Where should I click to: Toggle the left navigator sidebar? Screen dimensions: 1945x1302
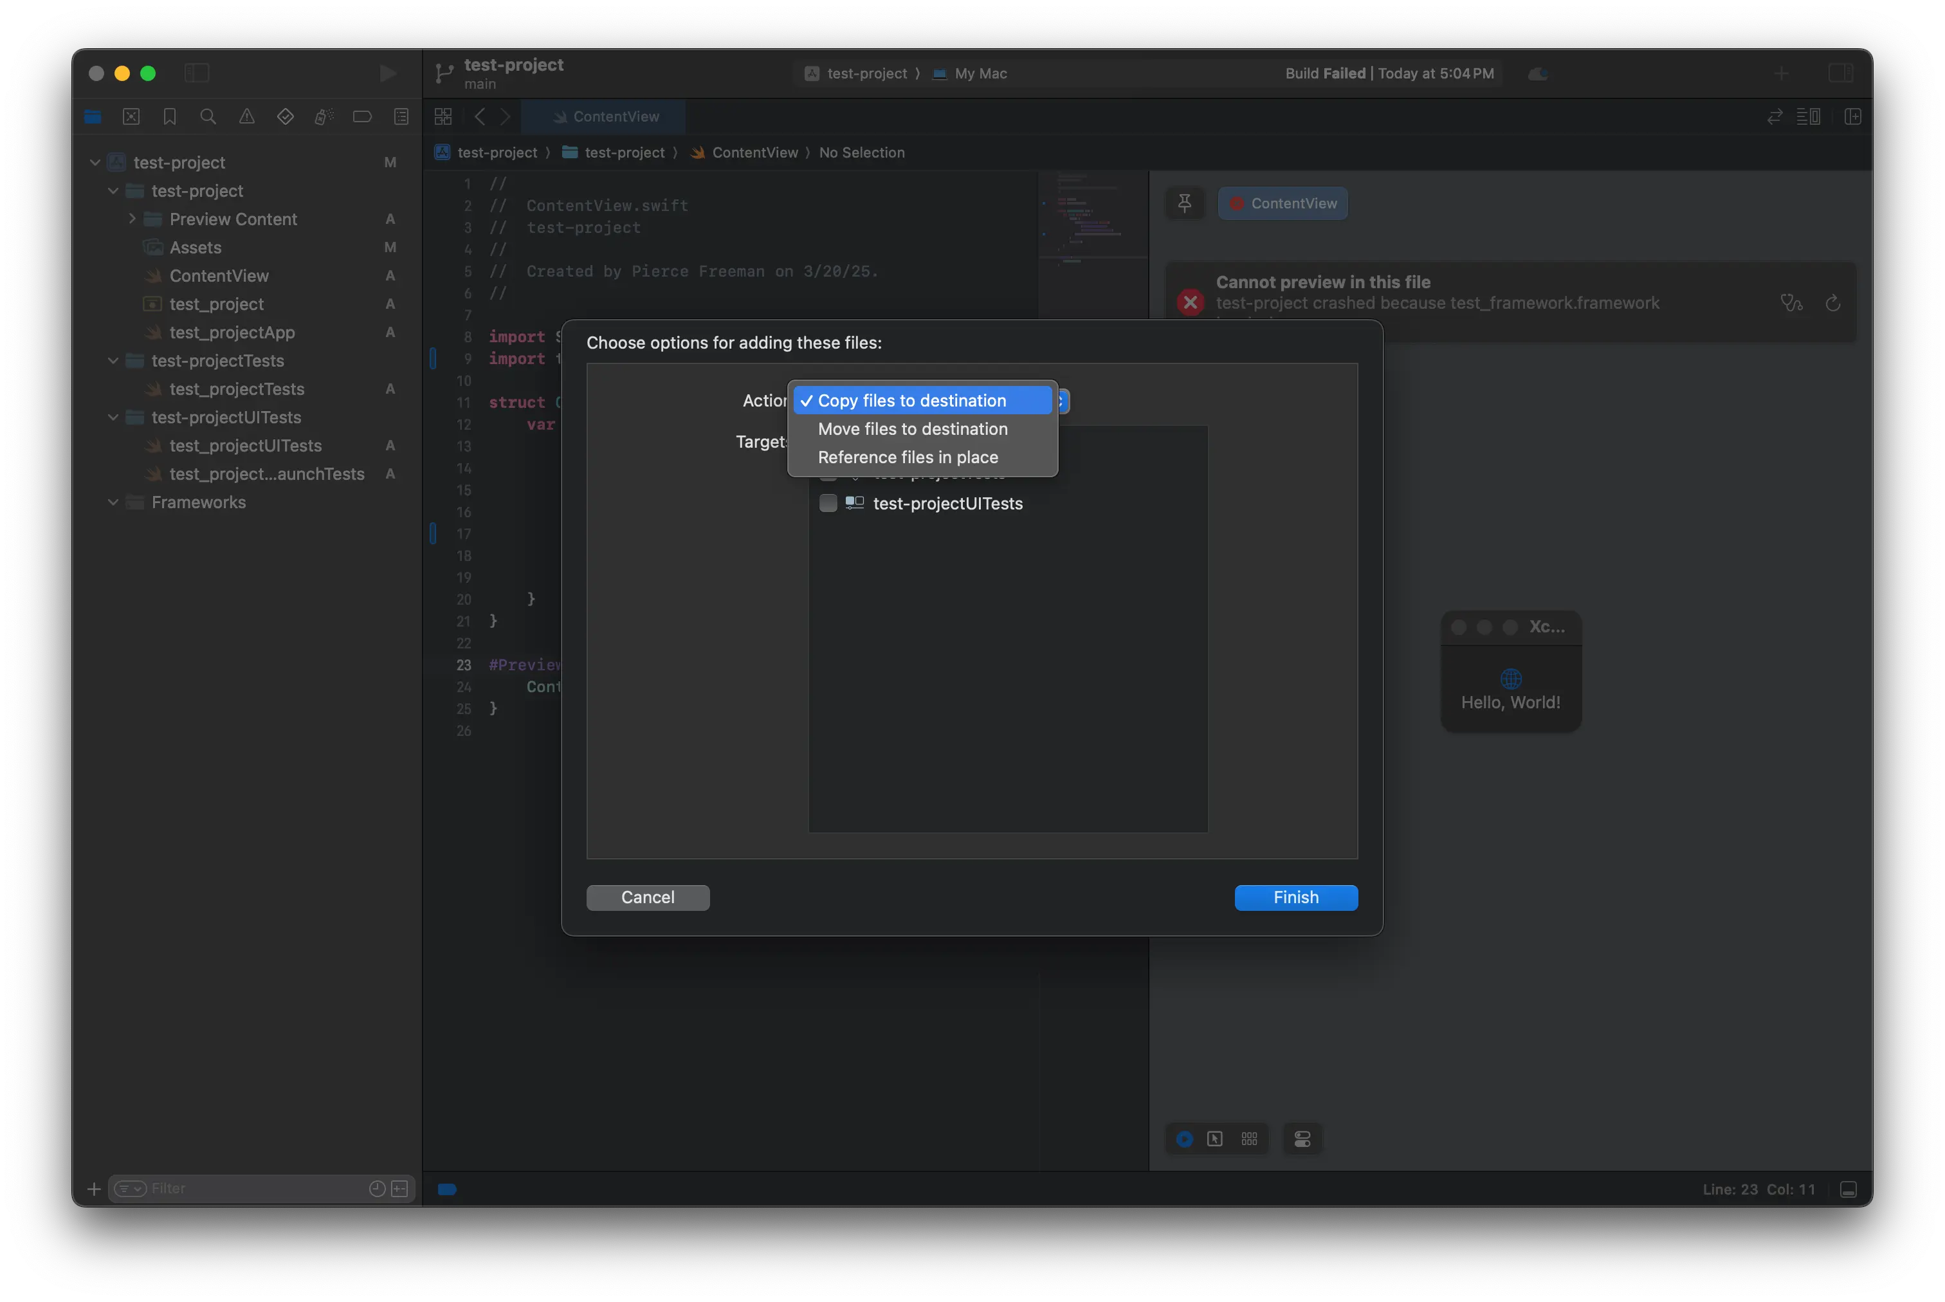[x=197, y=73]
